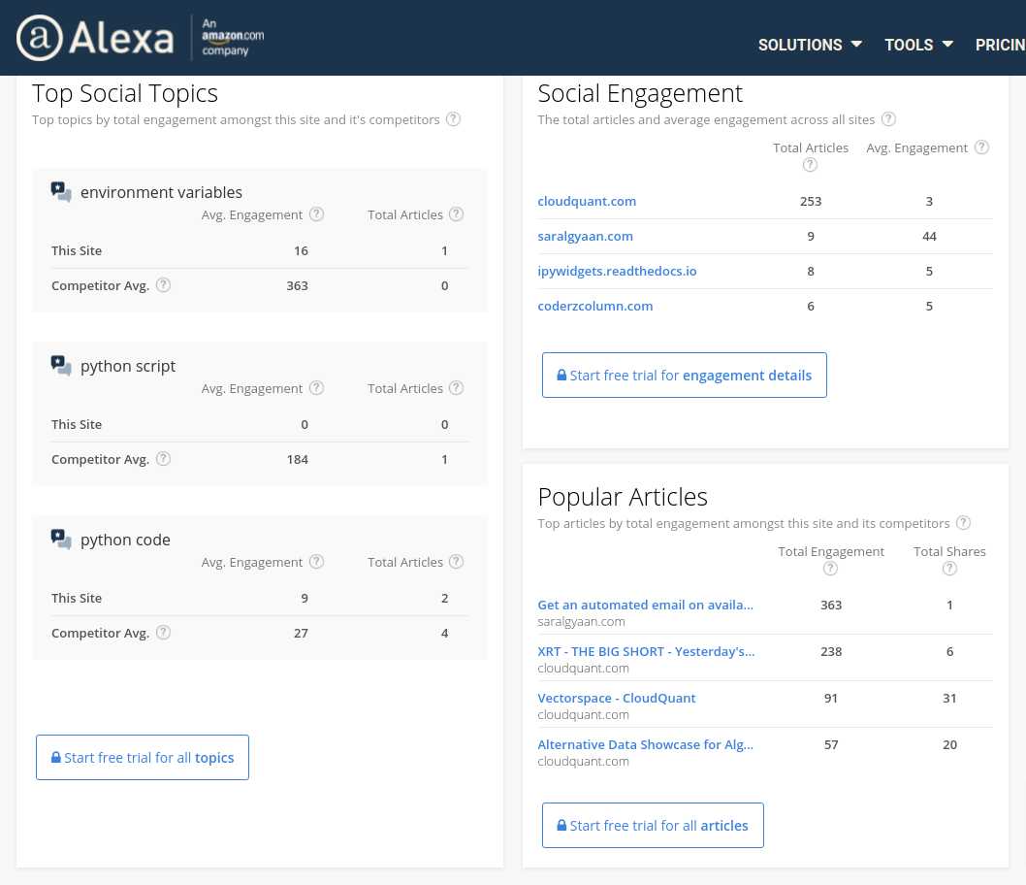
Task: Click competitor avg engagement value 363
Action: click(297, 285)
